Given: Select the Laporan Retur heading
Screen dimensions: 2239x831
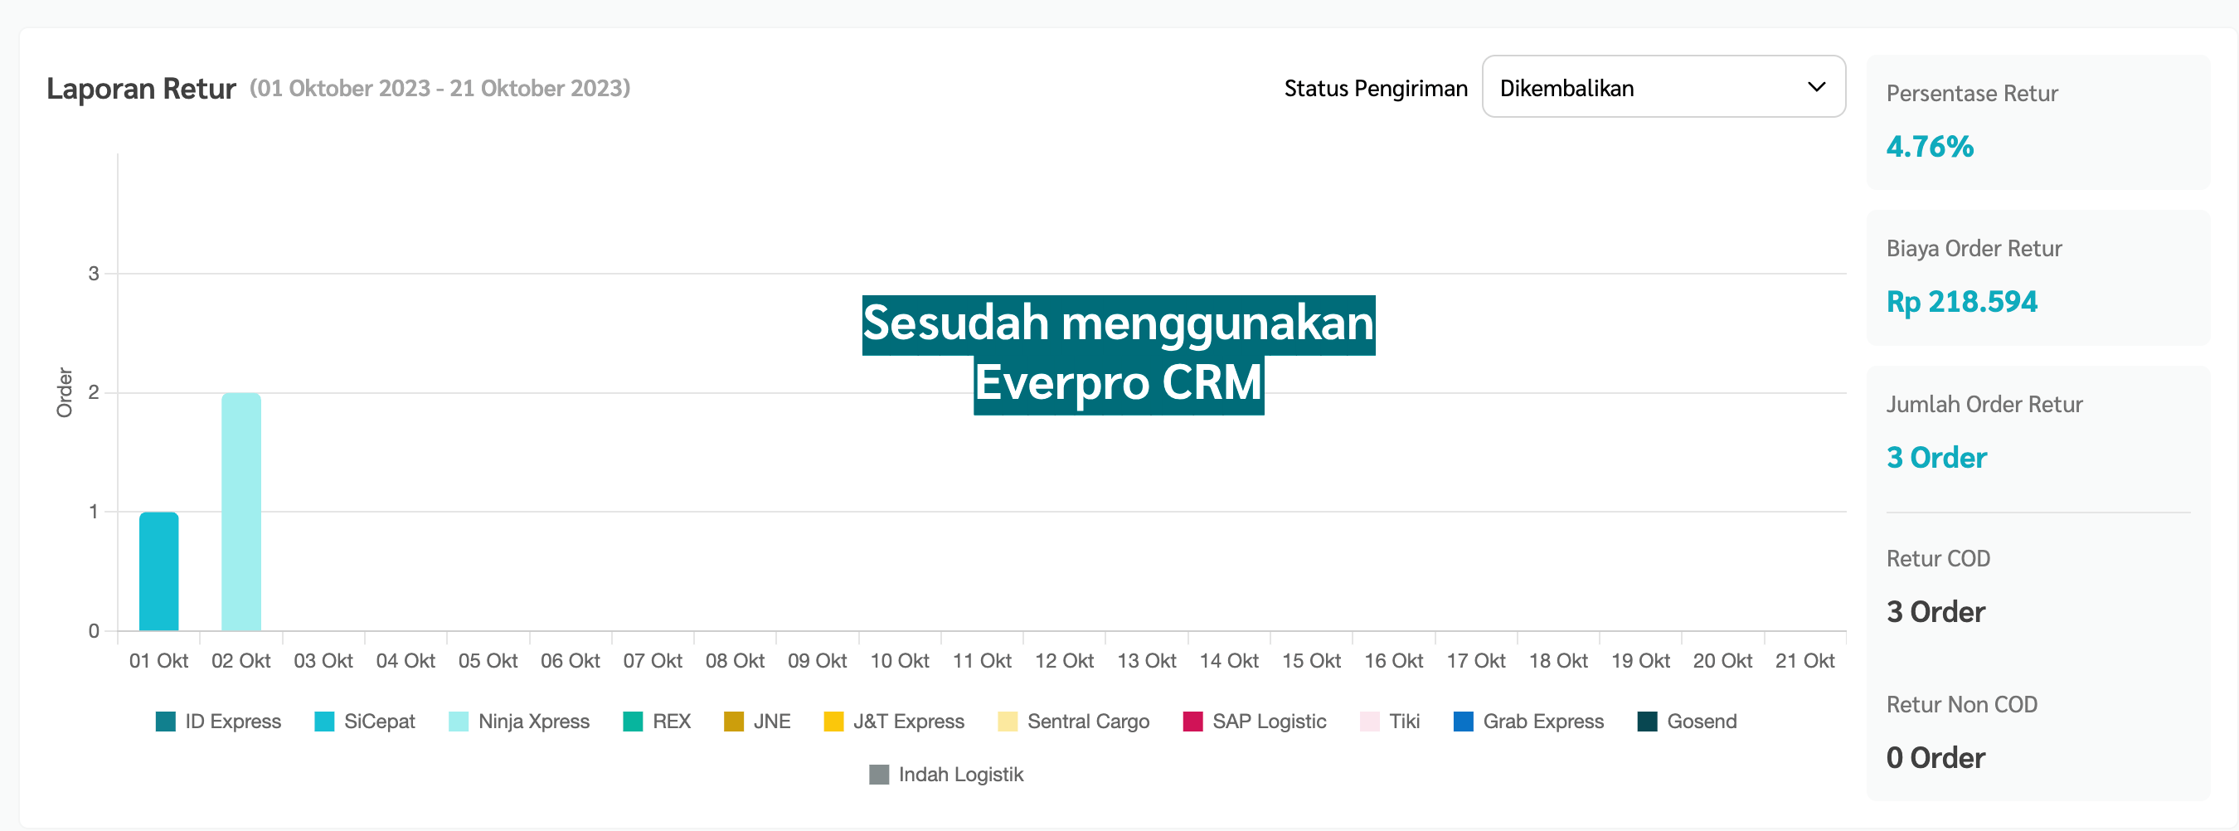Looking at the screenshot, I should 141,87.
